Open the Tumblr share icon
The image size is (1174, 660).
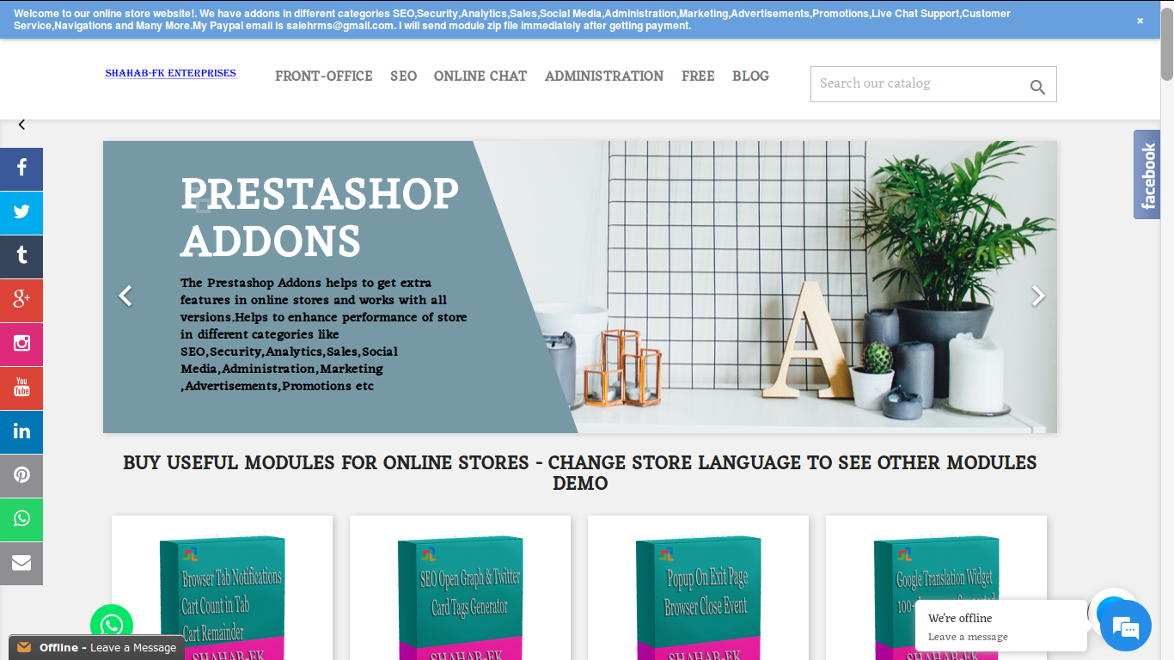[21, 256]
